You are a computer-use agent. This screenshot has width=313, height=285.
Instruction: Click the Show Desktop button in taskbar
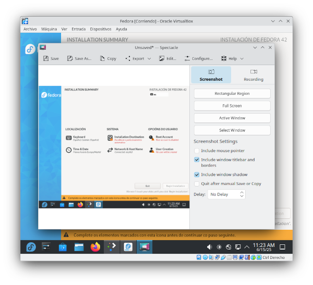pyautogui.click(x=282, y=247)
